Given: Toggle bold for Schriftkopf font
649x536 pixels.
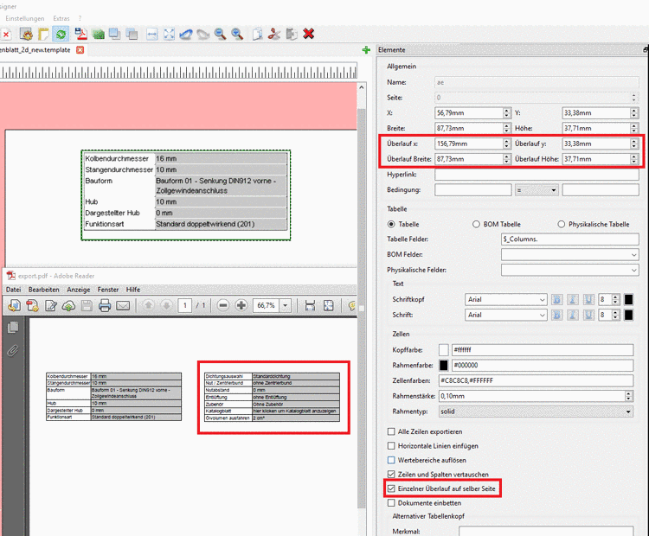Looking at the screenshot, I should 557,299.
